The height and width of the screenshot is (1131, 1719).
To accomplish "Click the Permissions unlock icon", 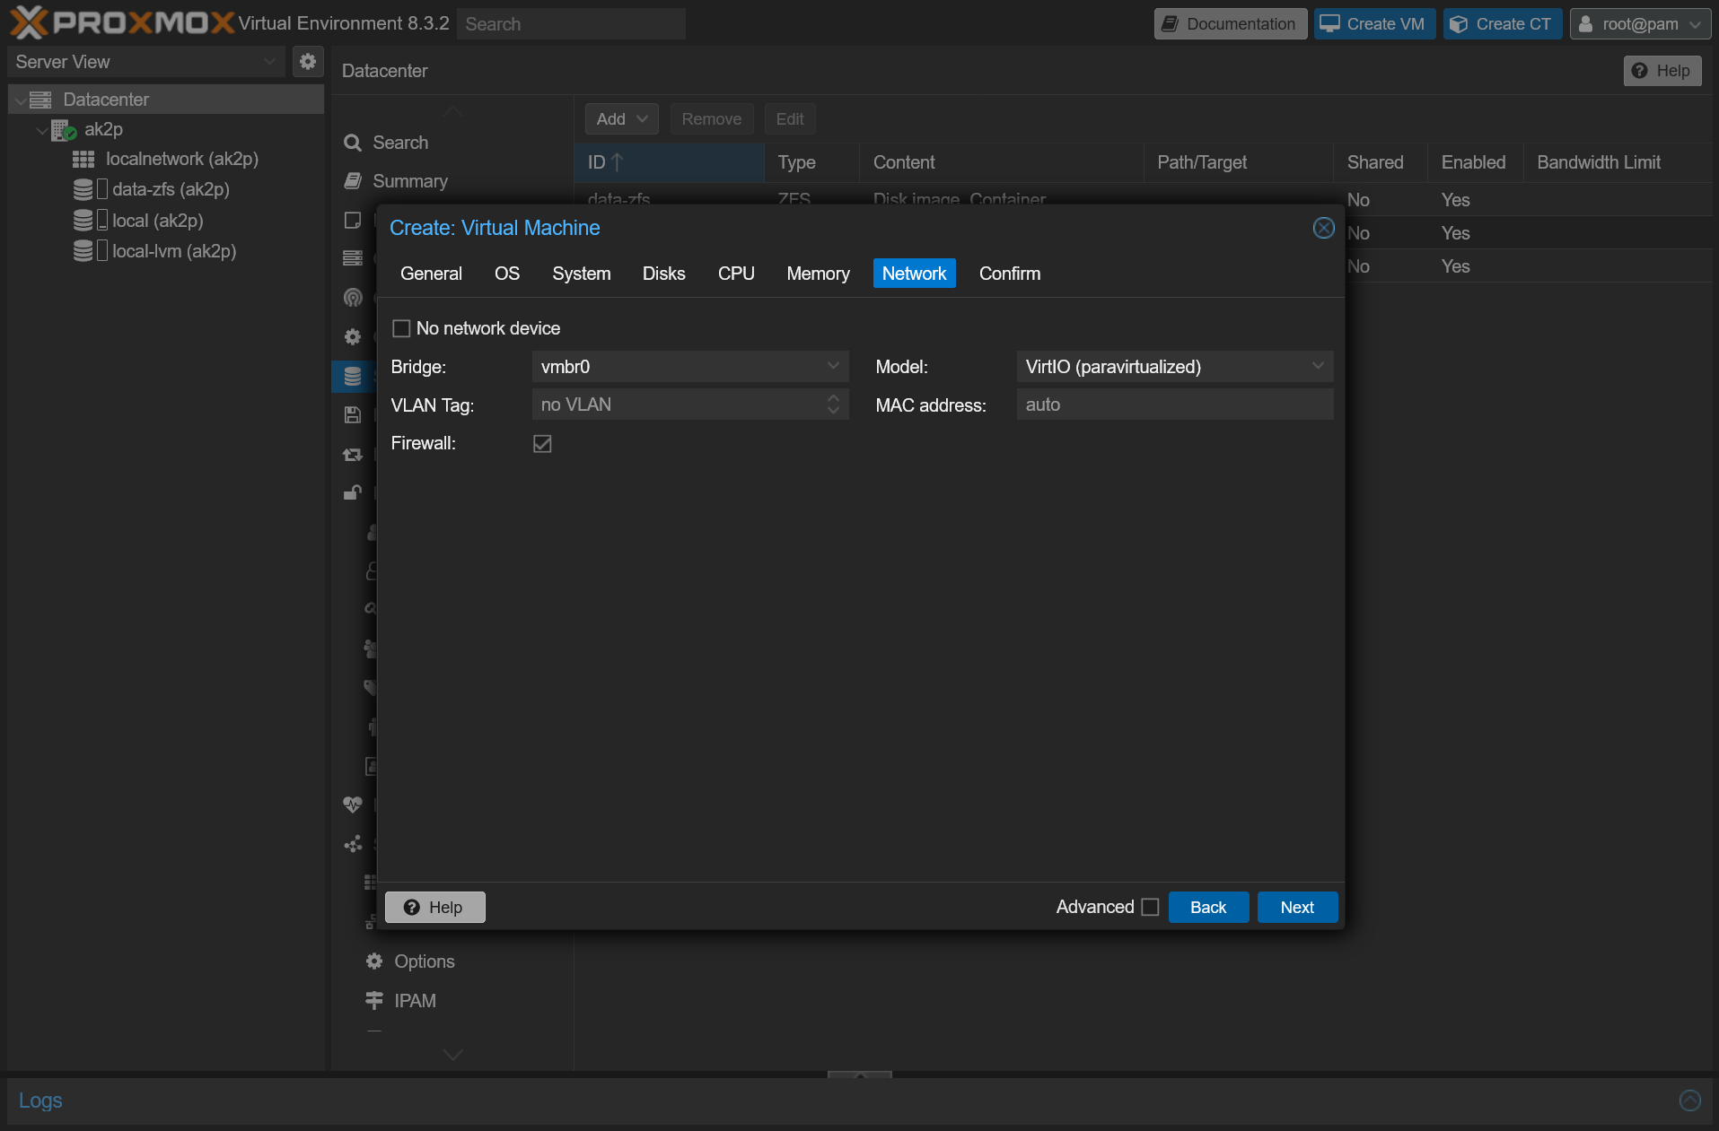I will 353,492.
